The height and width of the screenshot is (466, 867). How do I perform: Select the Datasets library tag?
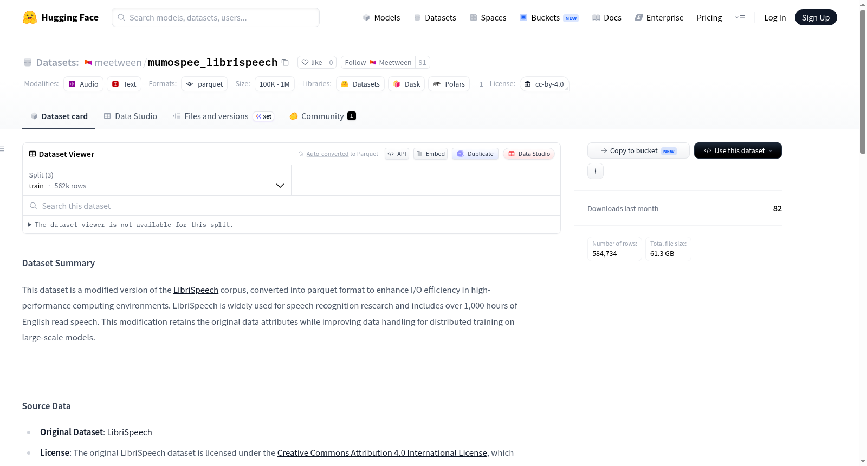click(360, 84)
